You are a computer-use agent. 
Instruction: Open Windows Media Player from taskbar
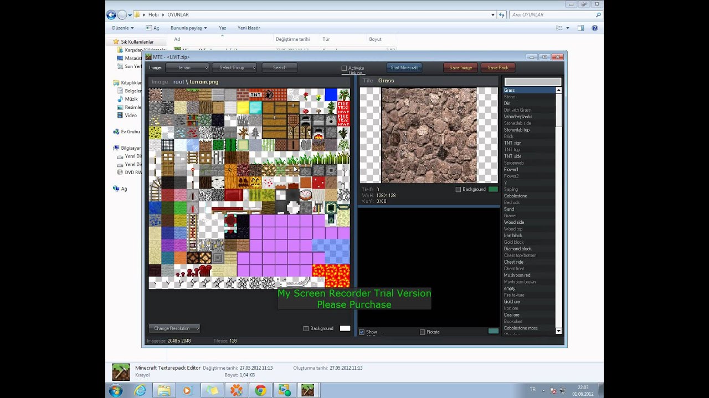tap(187, 391)
